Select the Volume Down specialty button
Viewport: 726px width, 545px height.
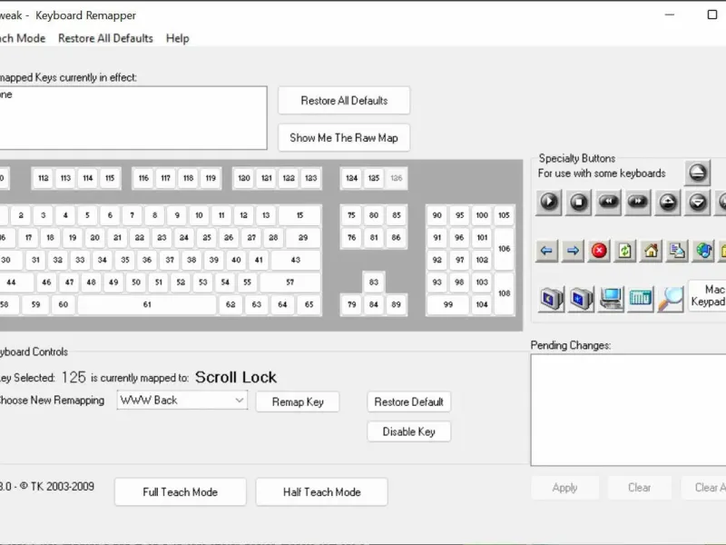coord(697,202)
